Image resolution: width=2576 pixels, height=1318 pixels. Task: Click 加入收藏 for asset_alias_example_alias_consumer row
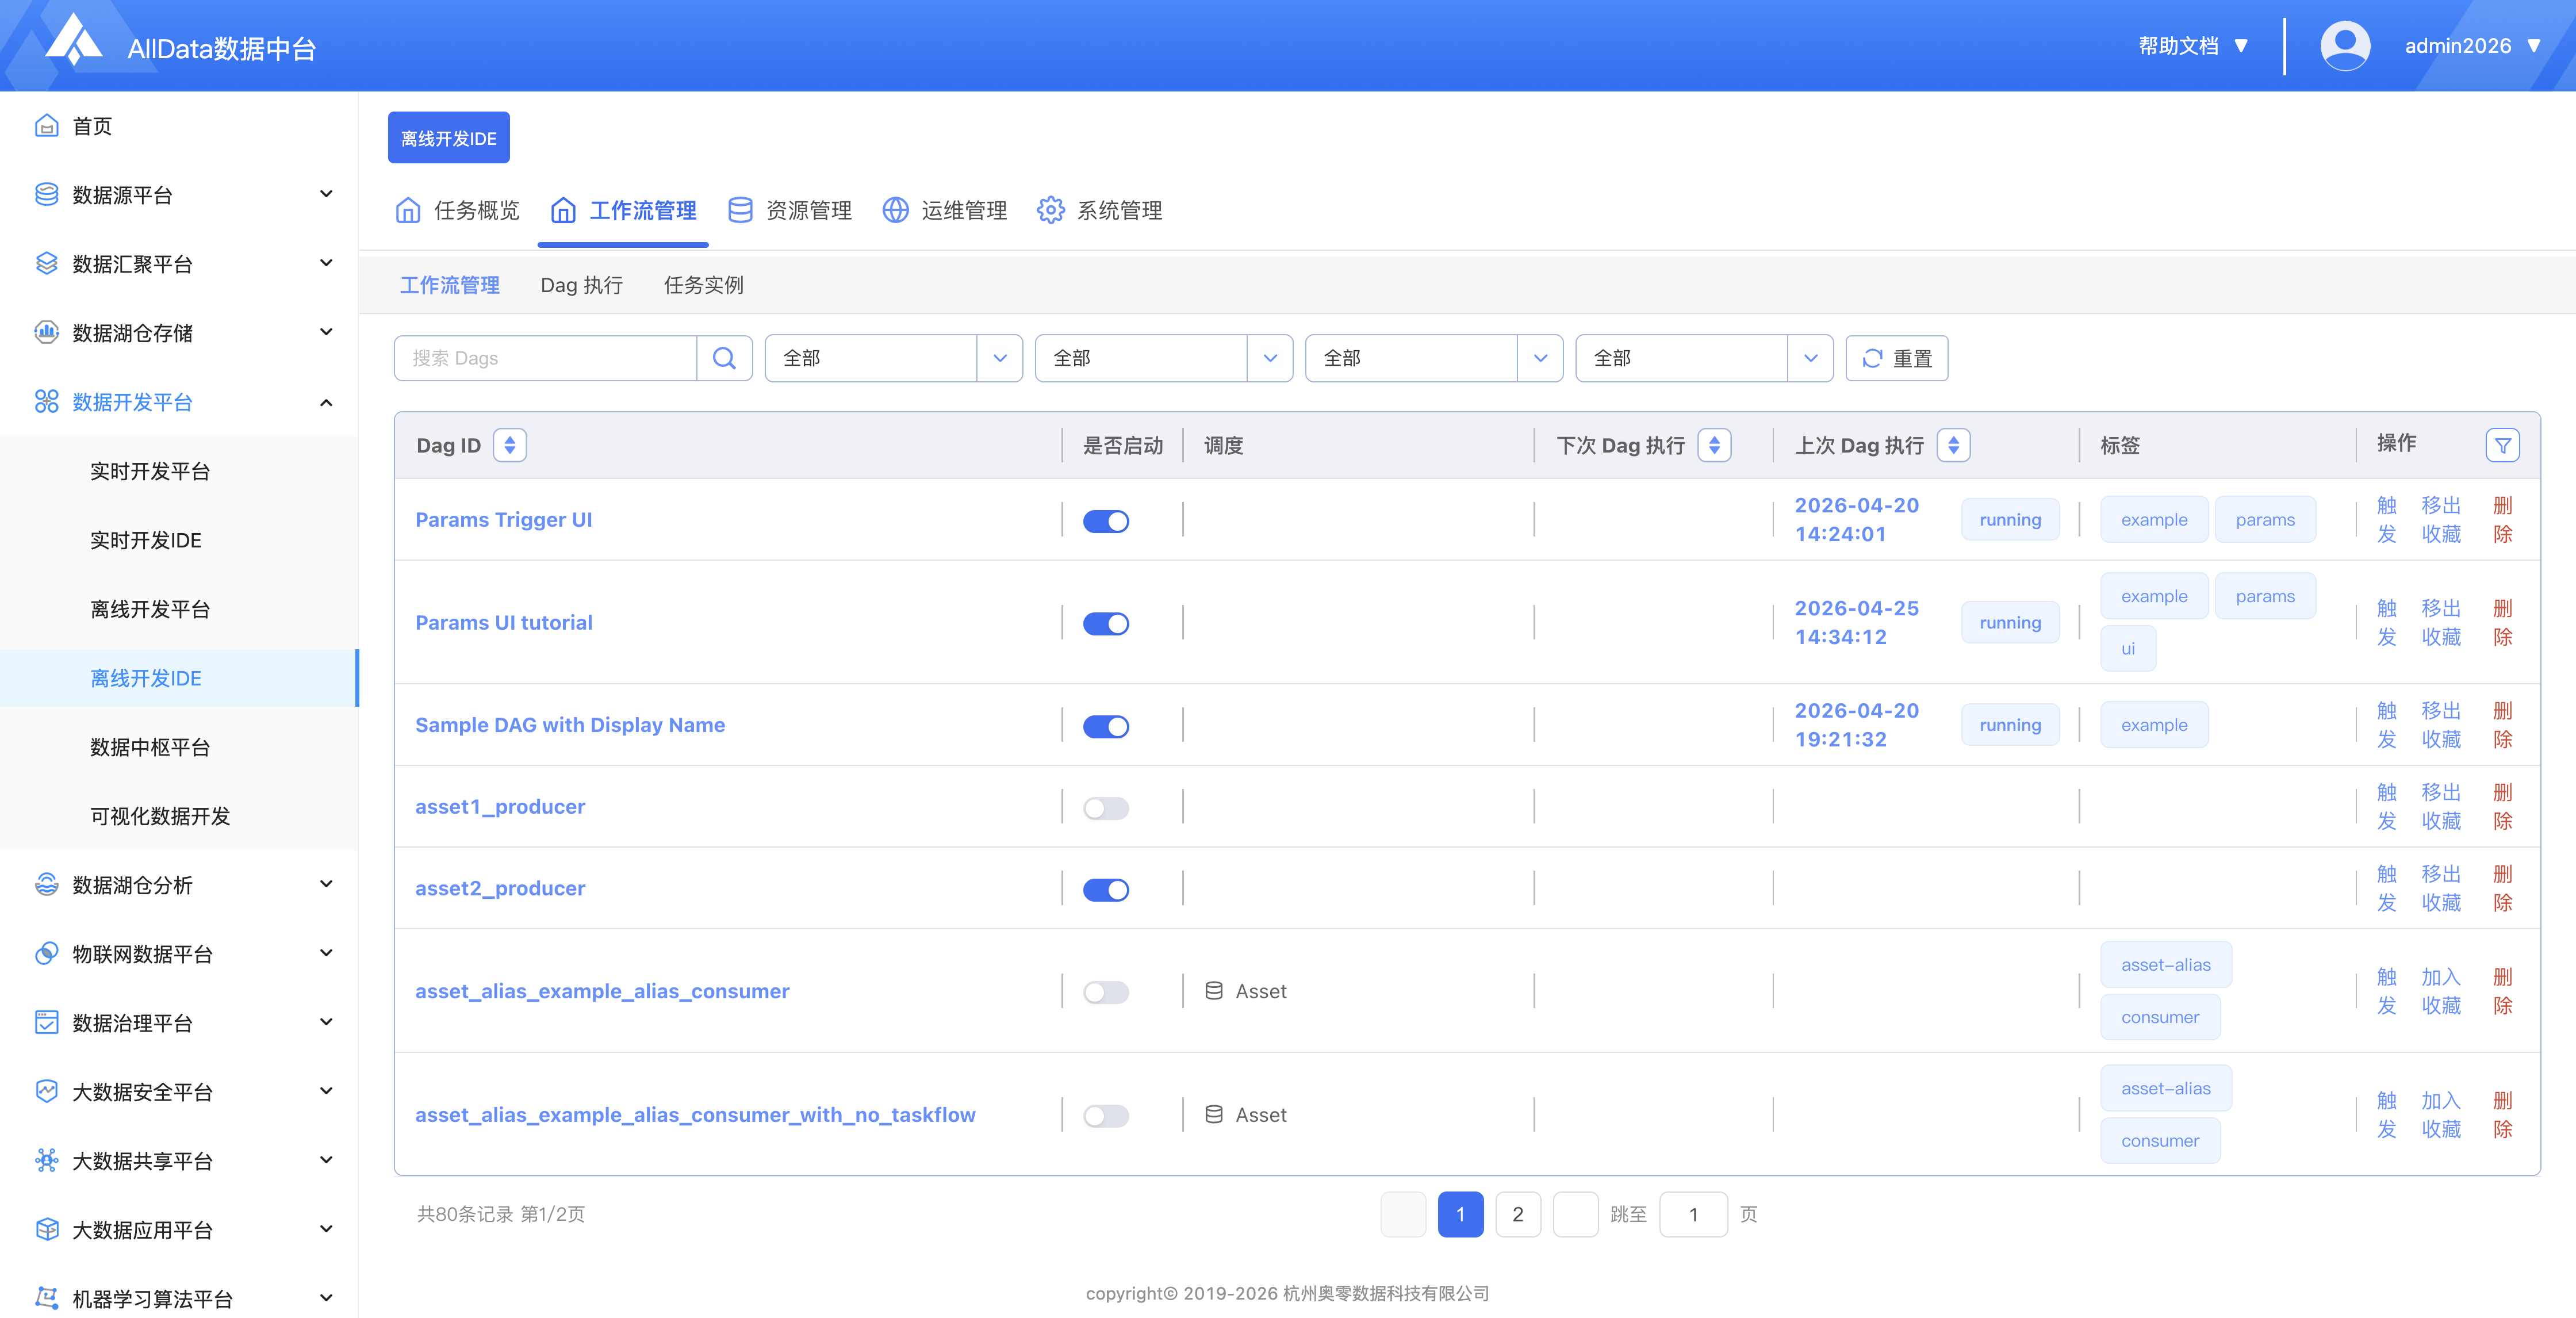point(2440,992)
